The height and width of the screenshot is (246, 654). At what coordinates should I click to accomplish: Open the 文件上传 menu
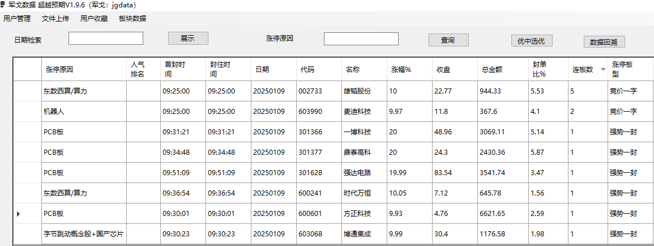point(55,18)
